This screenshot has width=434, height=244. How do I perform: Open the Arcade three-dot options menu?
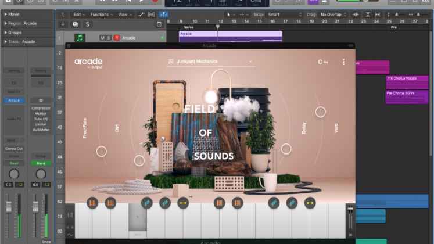click(343, 62)
